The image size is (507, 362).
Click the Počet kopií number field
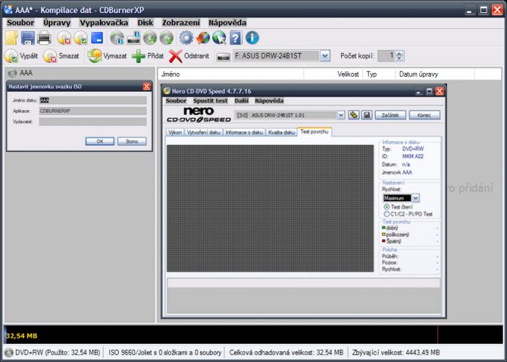coord(386,56)
